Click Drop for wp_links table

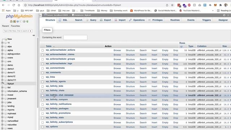pyautogui.click(x=176, y=77)
